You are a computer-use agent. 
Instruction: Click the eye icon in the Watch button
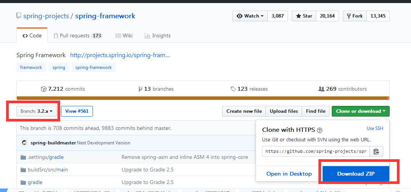[240, 16]
